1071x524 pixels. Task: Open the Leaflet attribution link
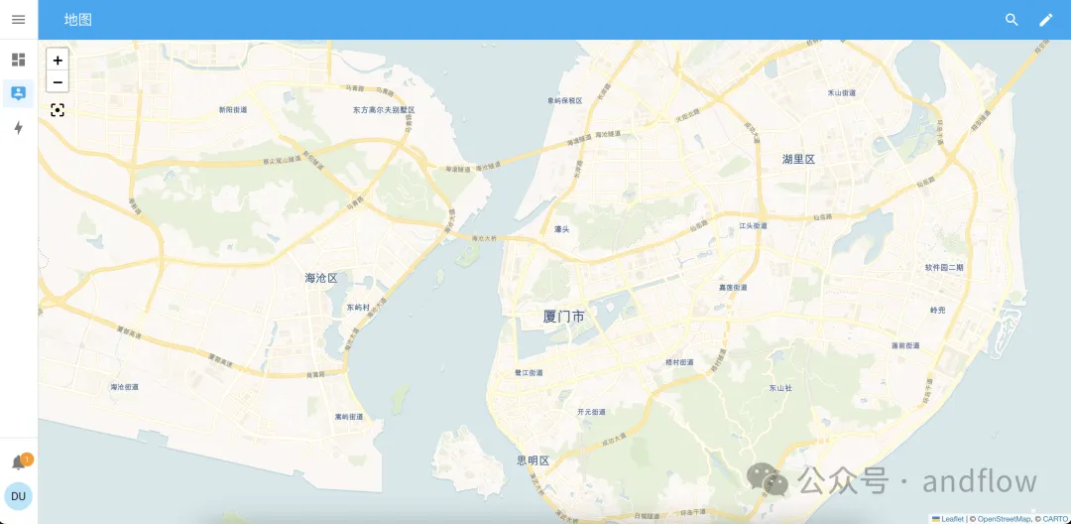coord(952,519)
